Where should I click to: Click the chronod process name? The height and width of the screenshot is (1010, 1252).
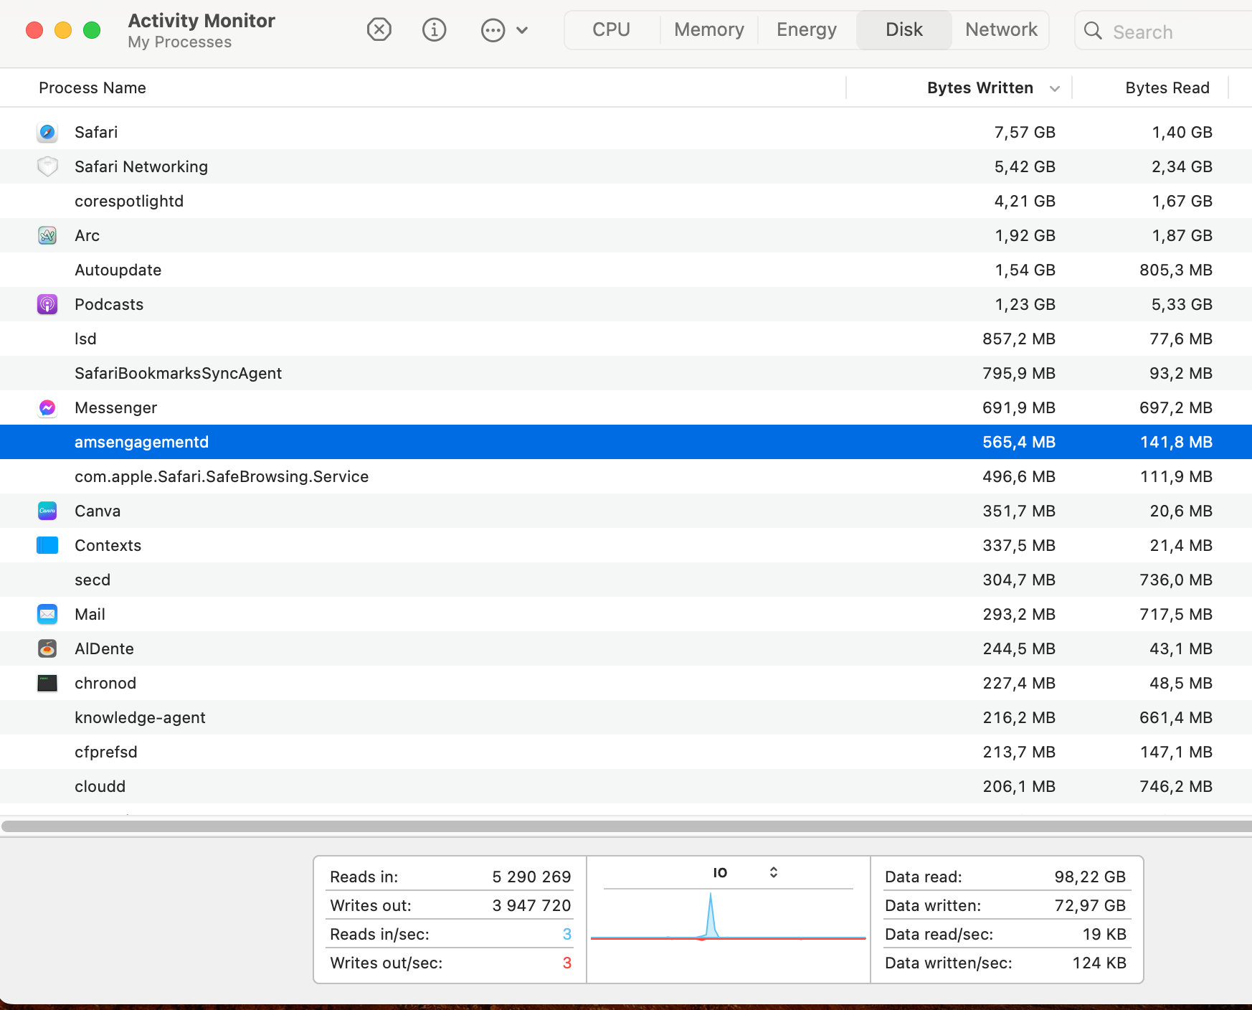tap(105, 683)
